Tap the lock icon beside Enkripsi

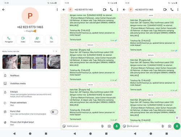coord(5,92)
